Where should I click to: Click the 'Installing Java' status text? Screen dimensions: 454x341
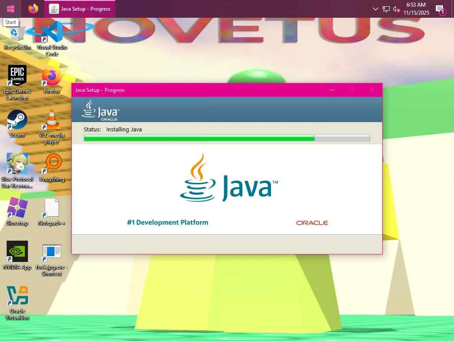tap(124, 129)
